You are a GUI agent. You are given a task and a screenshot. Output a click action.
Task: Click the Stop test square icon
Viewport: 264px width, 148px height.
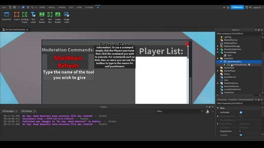pos(28,7)
